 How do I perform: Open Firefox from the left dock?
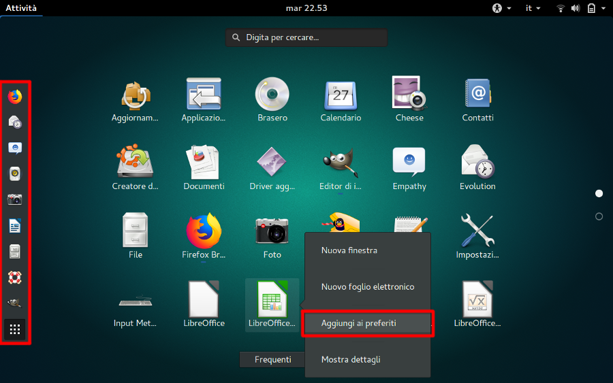click(15, 97)
